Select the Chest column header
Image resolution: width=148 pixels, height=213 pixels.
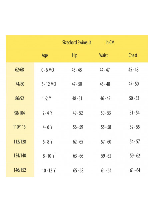point(133,55)
